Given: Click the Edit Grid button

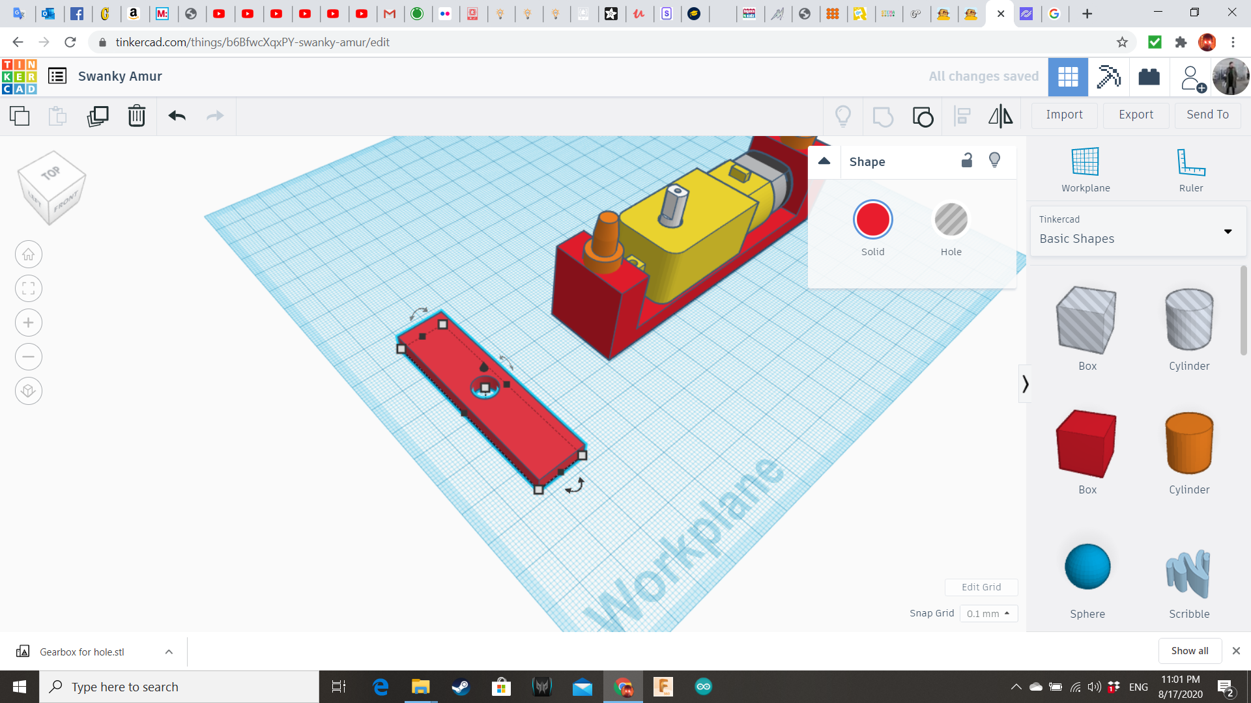Looking at the screenshot, I should click(x=981, y=586).
